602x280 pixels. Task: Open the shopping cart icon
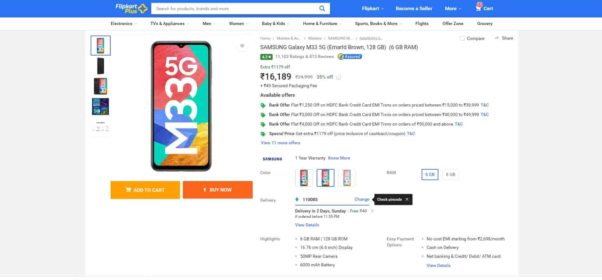pos(478,8)
